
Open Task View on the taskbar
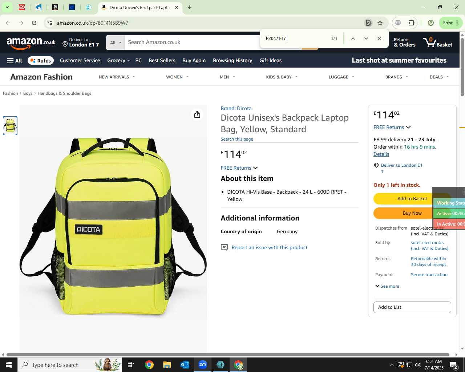(131, 365)
